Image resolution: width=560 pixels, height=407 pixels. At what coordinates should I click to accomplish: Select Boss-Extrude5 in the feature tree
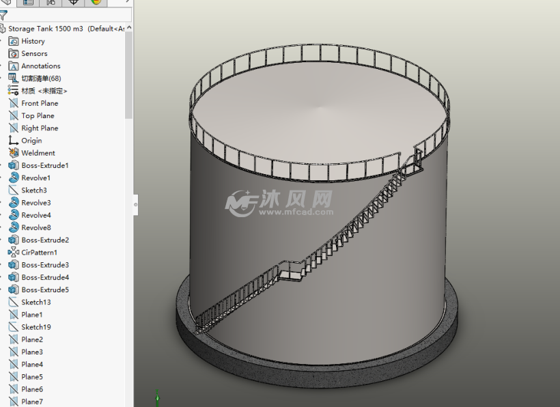pyautogui.click(x=44, y=290)
